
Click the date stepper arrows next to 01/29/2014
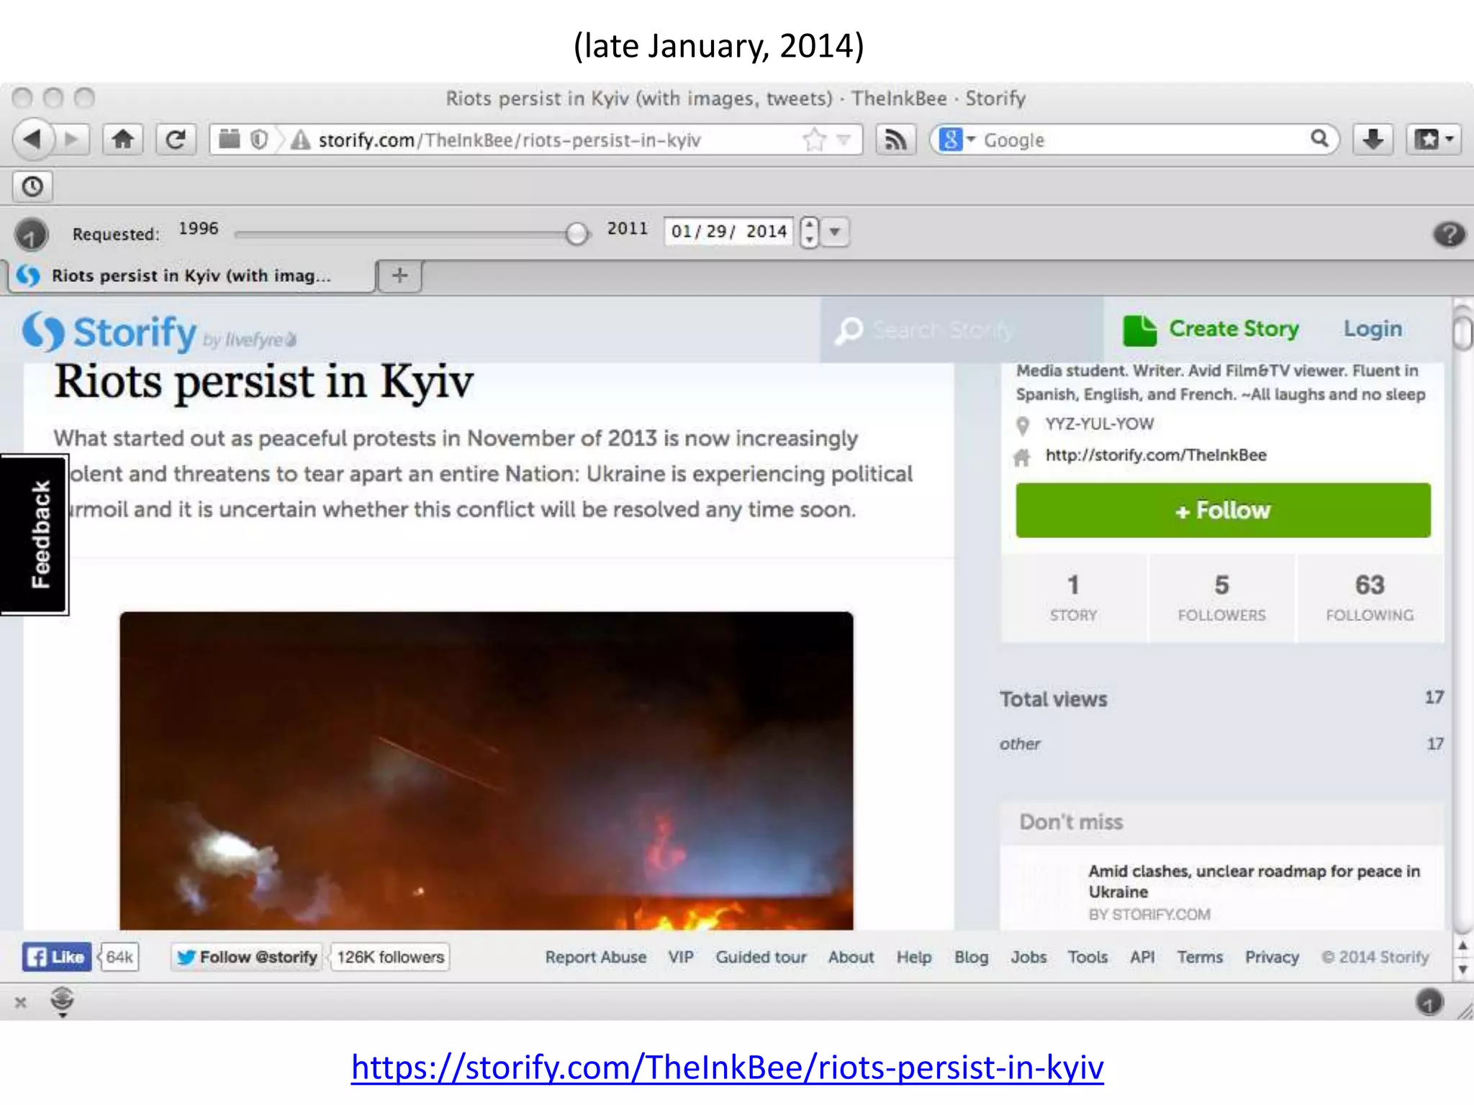[x=809, y=232]
